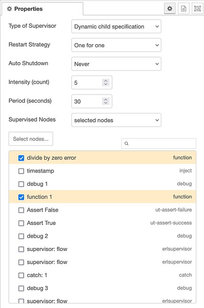The height and width of the screenshot is (308, 204).
Task: Open the Supervised Nodes dropdown
Action: pyautogui.click(x=116, y=120)
